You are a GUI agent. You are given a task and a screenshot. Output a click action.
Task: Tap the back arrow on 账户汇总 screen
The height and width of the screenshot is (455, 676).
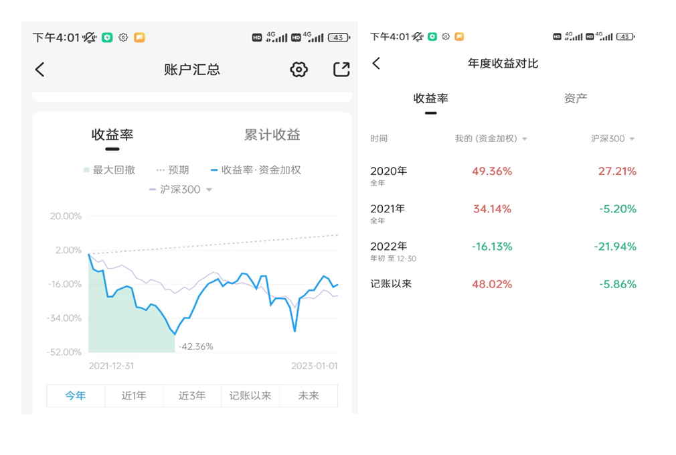tap(40, 69)
